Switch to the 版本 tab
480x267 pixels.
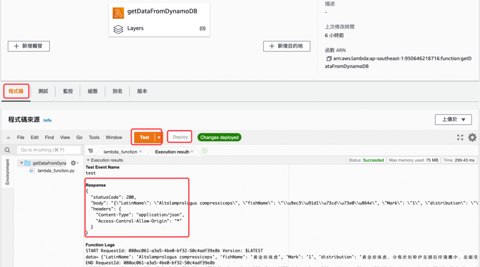pyautogui.click(x=142, y=91)
